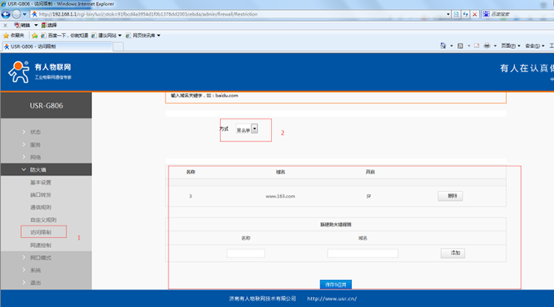Click the browser back arrow button
Image resolution: width=554 pixels, height=307 pixels.
click(7, 14)
